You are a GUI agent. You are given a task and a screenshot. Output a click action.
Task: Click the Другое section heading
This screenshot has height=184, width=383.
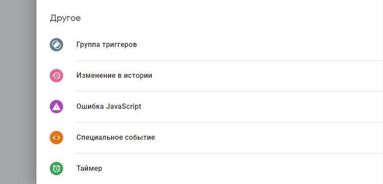(x=65, y=18)
